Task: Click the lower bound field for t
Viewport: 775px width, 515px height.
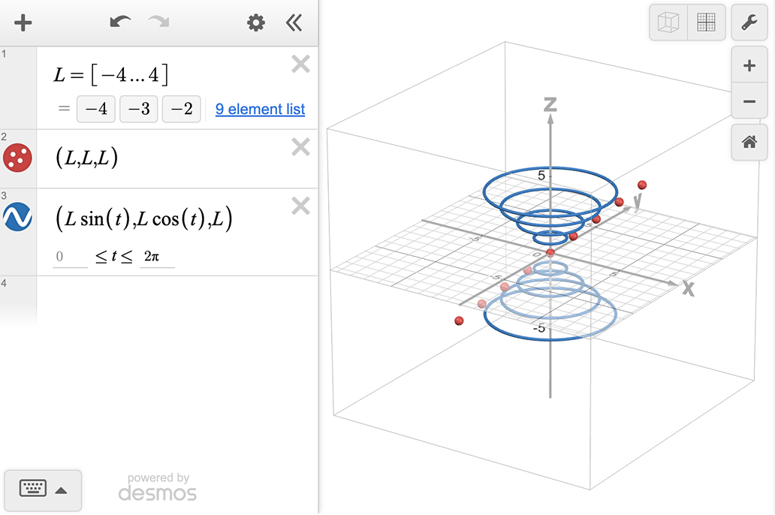Action: click(x=71, y=257)
